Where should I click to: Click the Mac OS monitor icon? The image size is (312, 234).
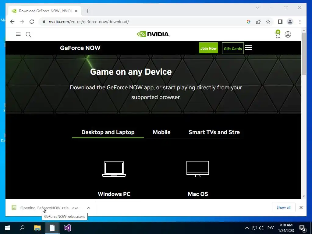197,169
